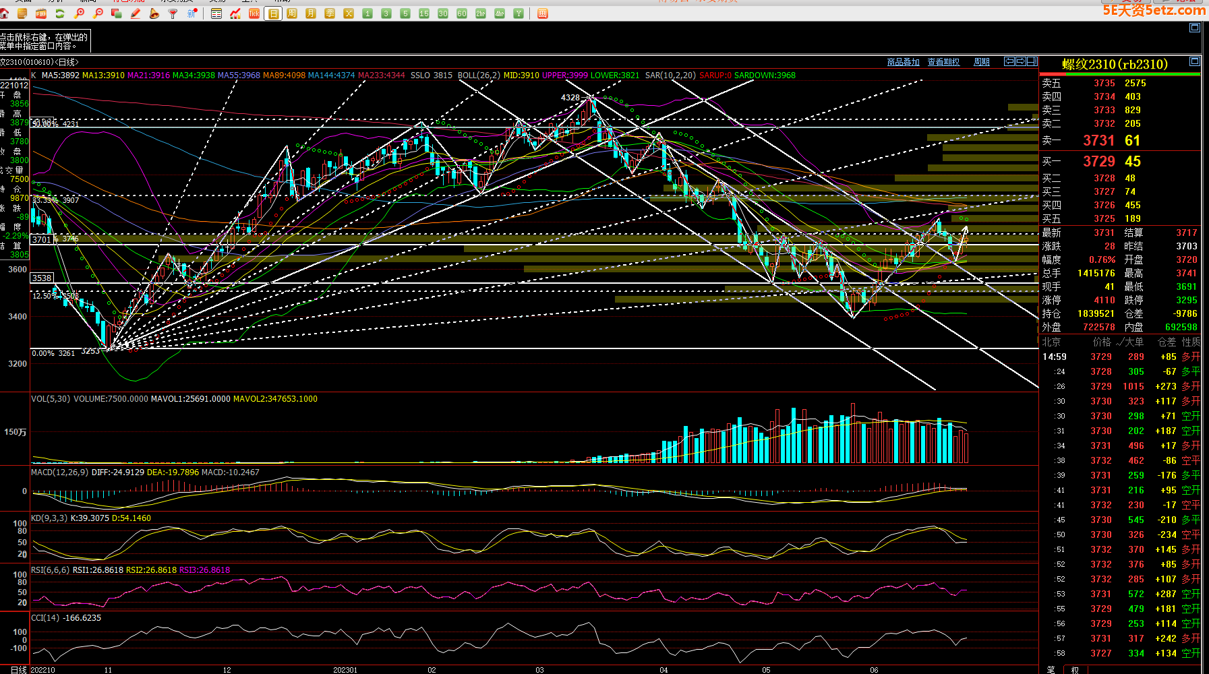Open the quote list table icon
This screenshot has height=674, width=1209.
click(216, 13)
